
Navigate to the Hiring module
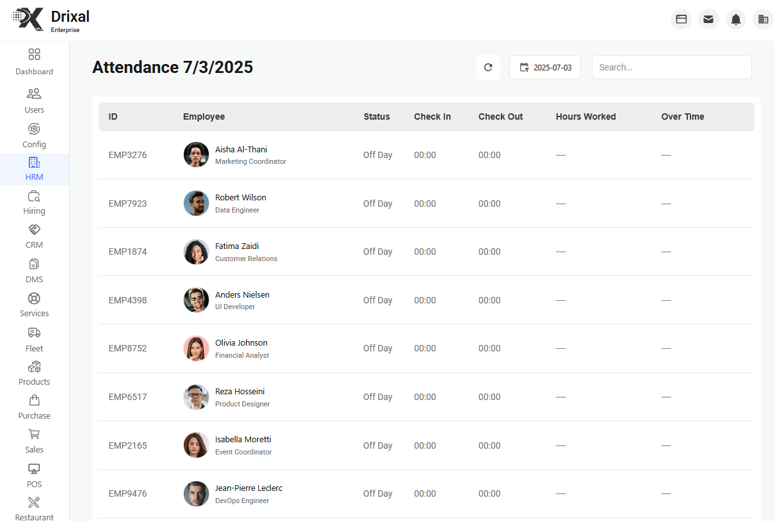pyautogui.click(x=34, y=203)
